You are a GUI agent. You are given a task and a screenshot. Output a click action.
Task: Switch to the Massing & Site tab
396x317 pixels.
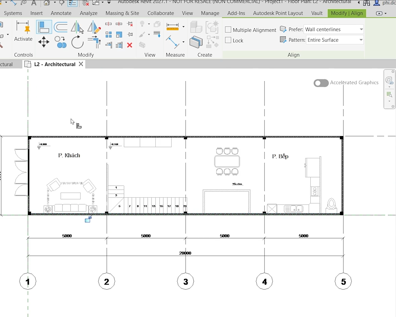122,13
